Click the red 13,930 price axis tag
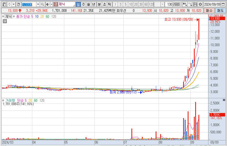 (x=217, y=18)
